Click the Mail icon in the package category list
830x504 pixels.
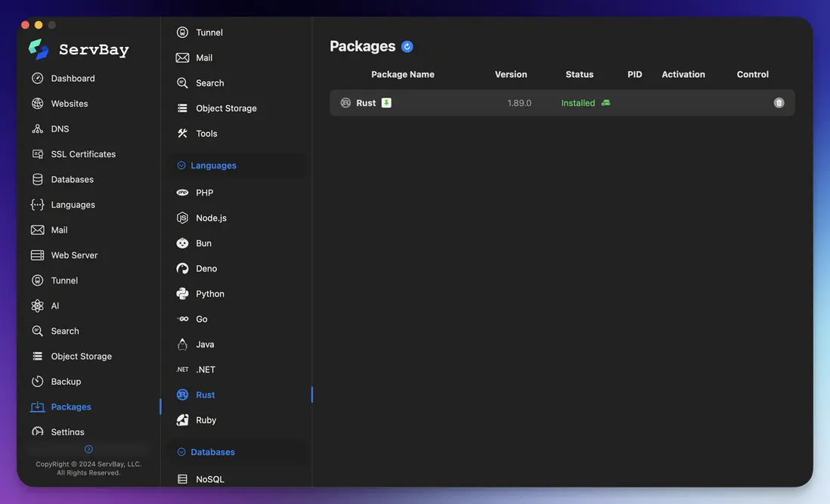pyautogui.click(x=183, y=57)
